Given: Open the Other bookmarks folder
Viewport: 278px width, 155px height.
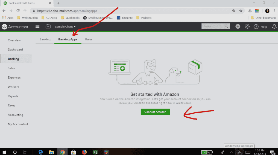Looking at the screenshot, I should coord(263,18).
